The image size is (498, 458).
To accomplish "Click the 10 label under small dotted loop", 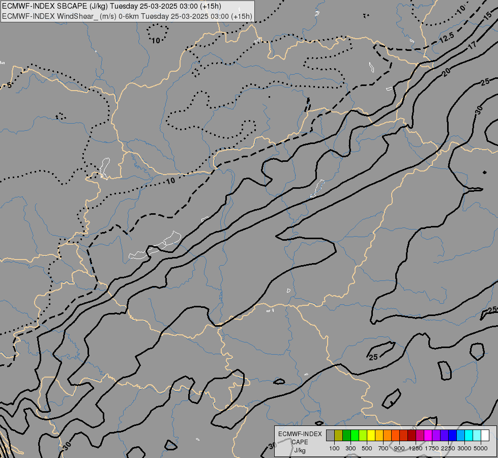I will (x=156, y=40).
